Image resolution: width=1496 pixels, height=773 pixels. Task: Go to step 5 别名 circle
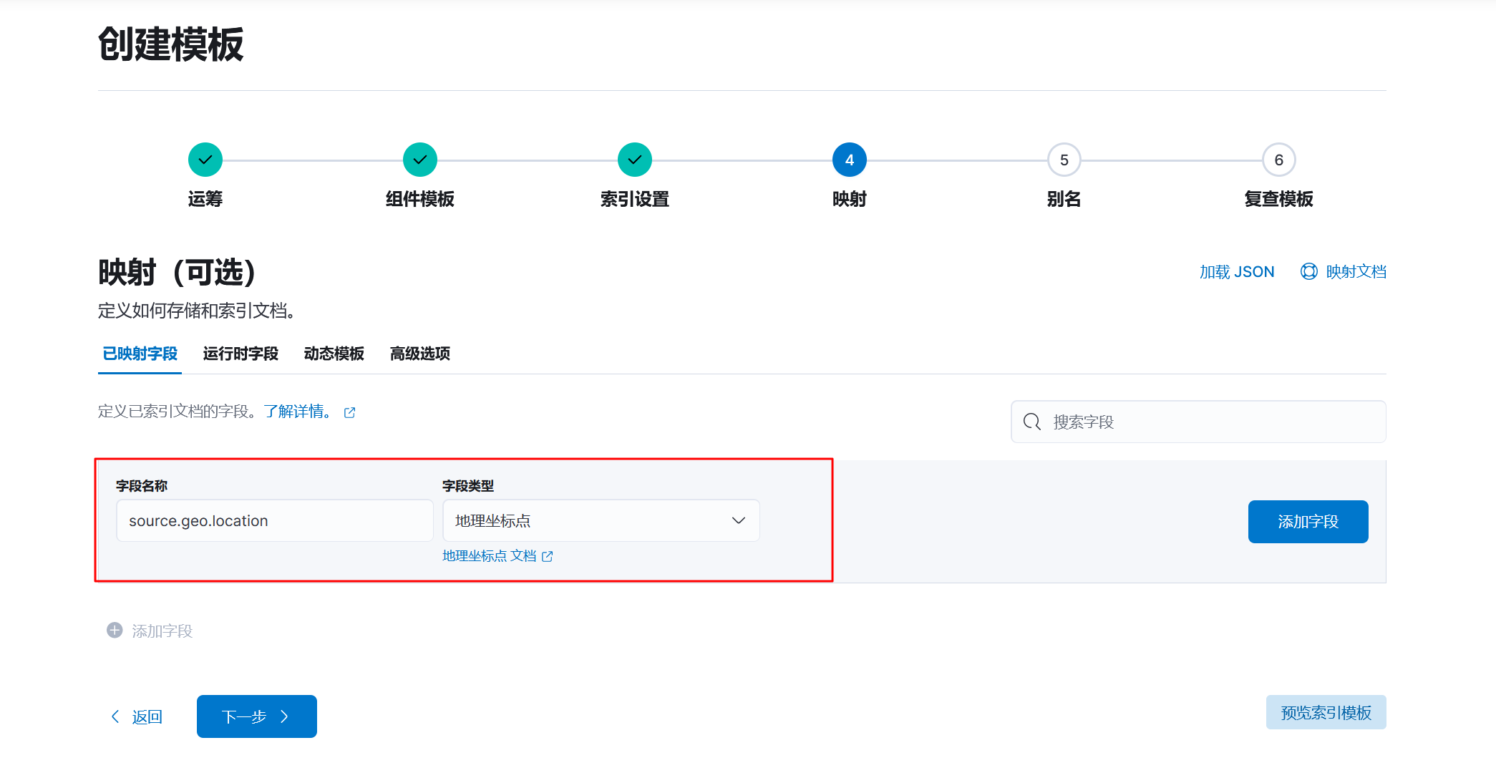tap(1064, 160)
